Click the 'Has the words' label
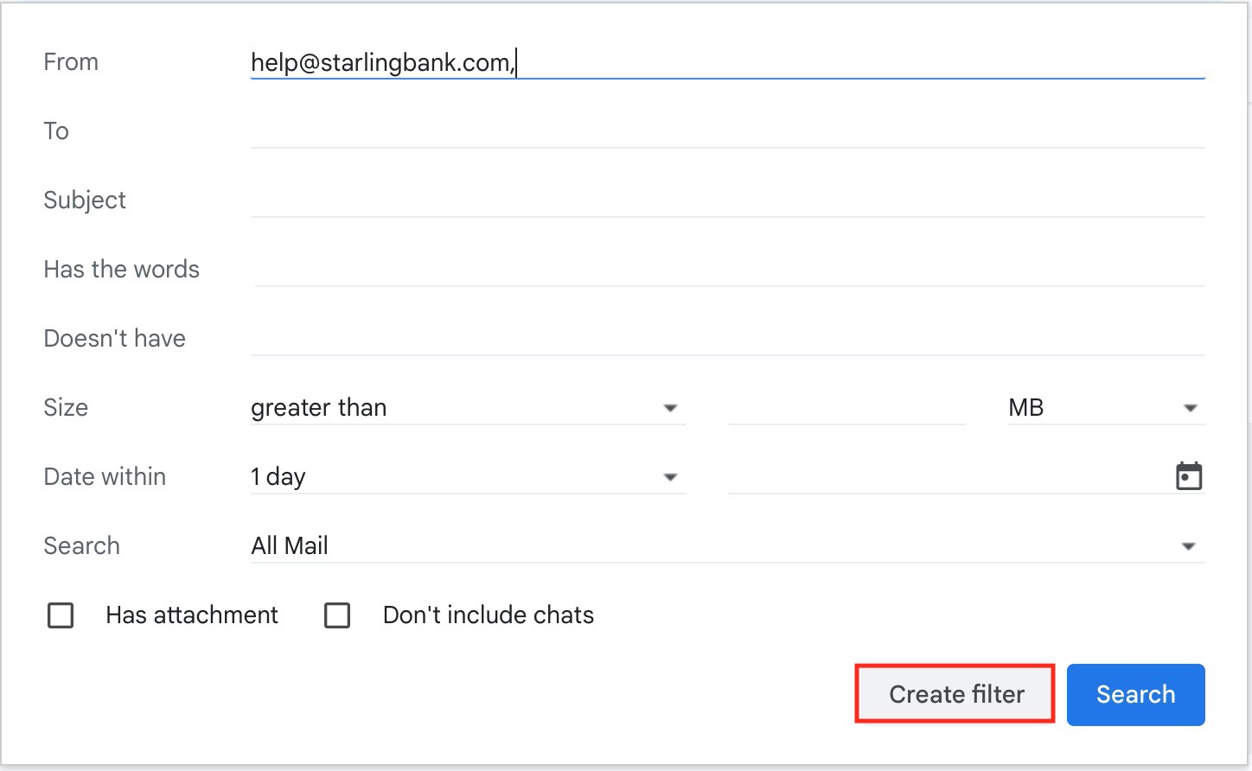 (121, 270)
